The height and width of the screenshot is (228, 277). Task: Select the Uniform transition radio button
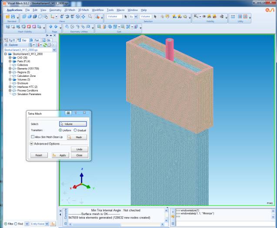tap(60, 130)
